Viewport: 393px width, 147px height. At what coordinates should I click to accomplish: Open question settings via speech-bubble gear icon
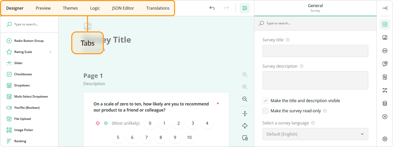coord(385,64)
